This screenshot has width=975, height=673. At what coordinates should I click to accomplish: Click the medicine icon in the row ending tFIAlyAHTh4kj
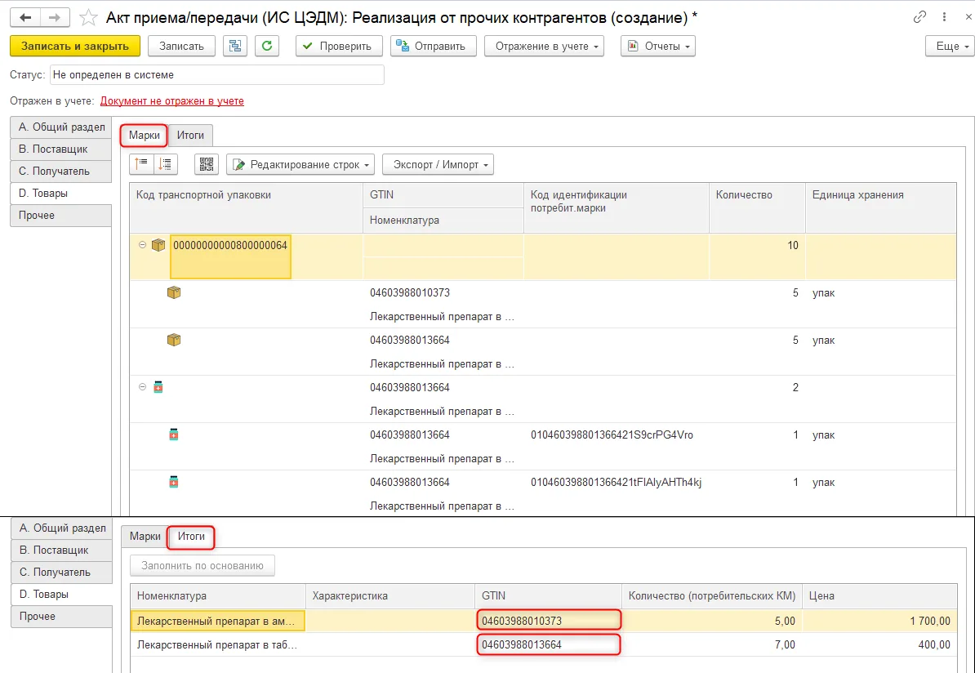[173, 481]
